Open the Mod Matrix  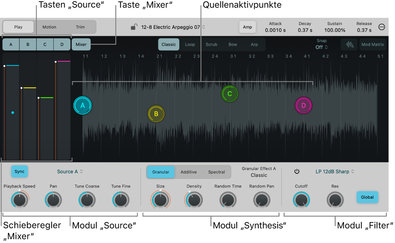click(x=372, y=45)
